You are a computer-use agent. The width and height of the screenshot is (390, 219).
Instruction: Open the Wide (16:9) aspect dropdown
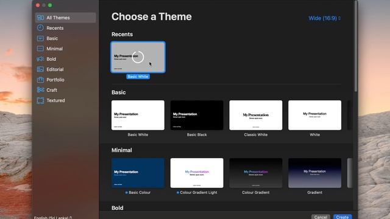click(x=325, y=18)
